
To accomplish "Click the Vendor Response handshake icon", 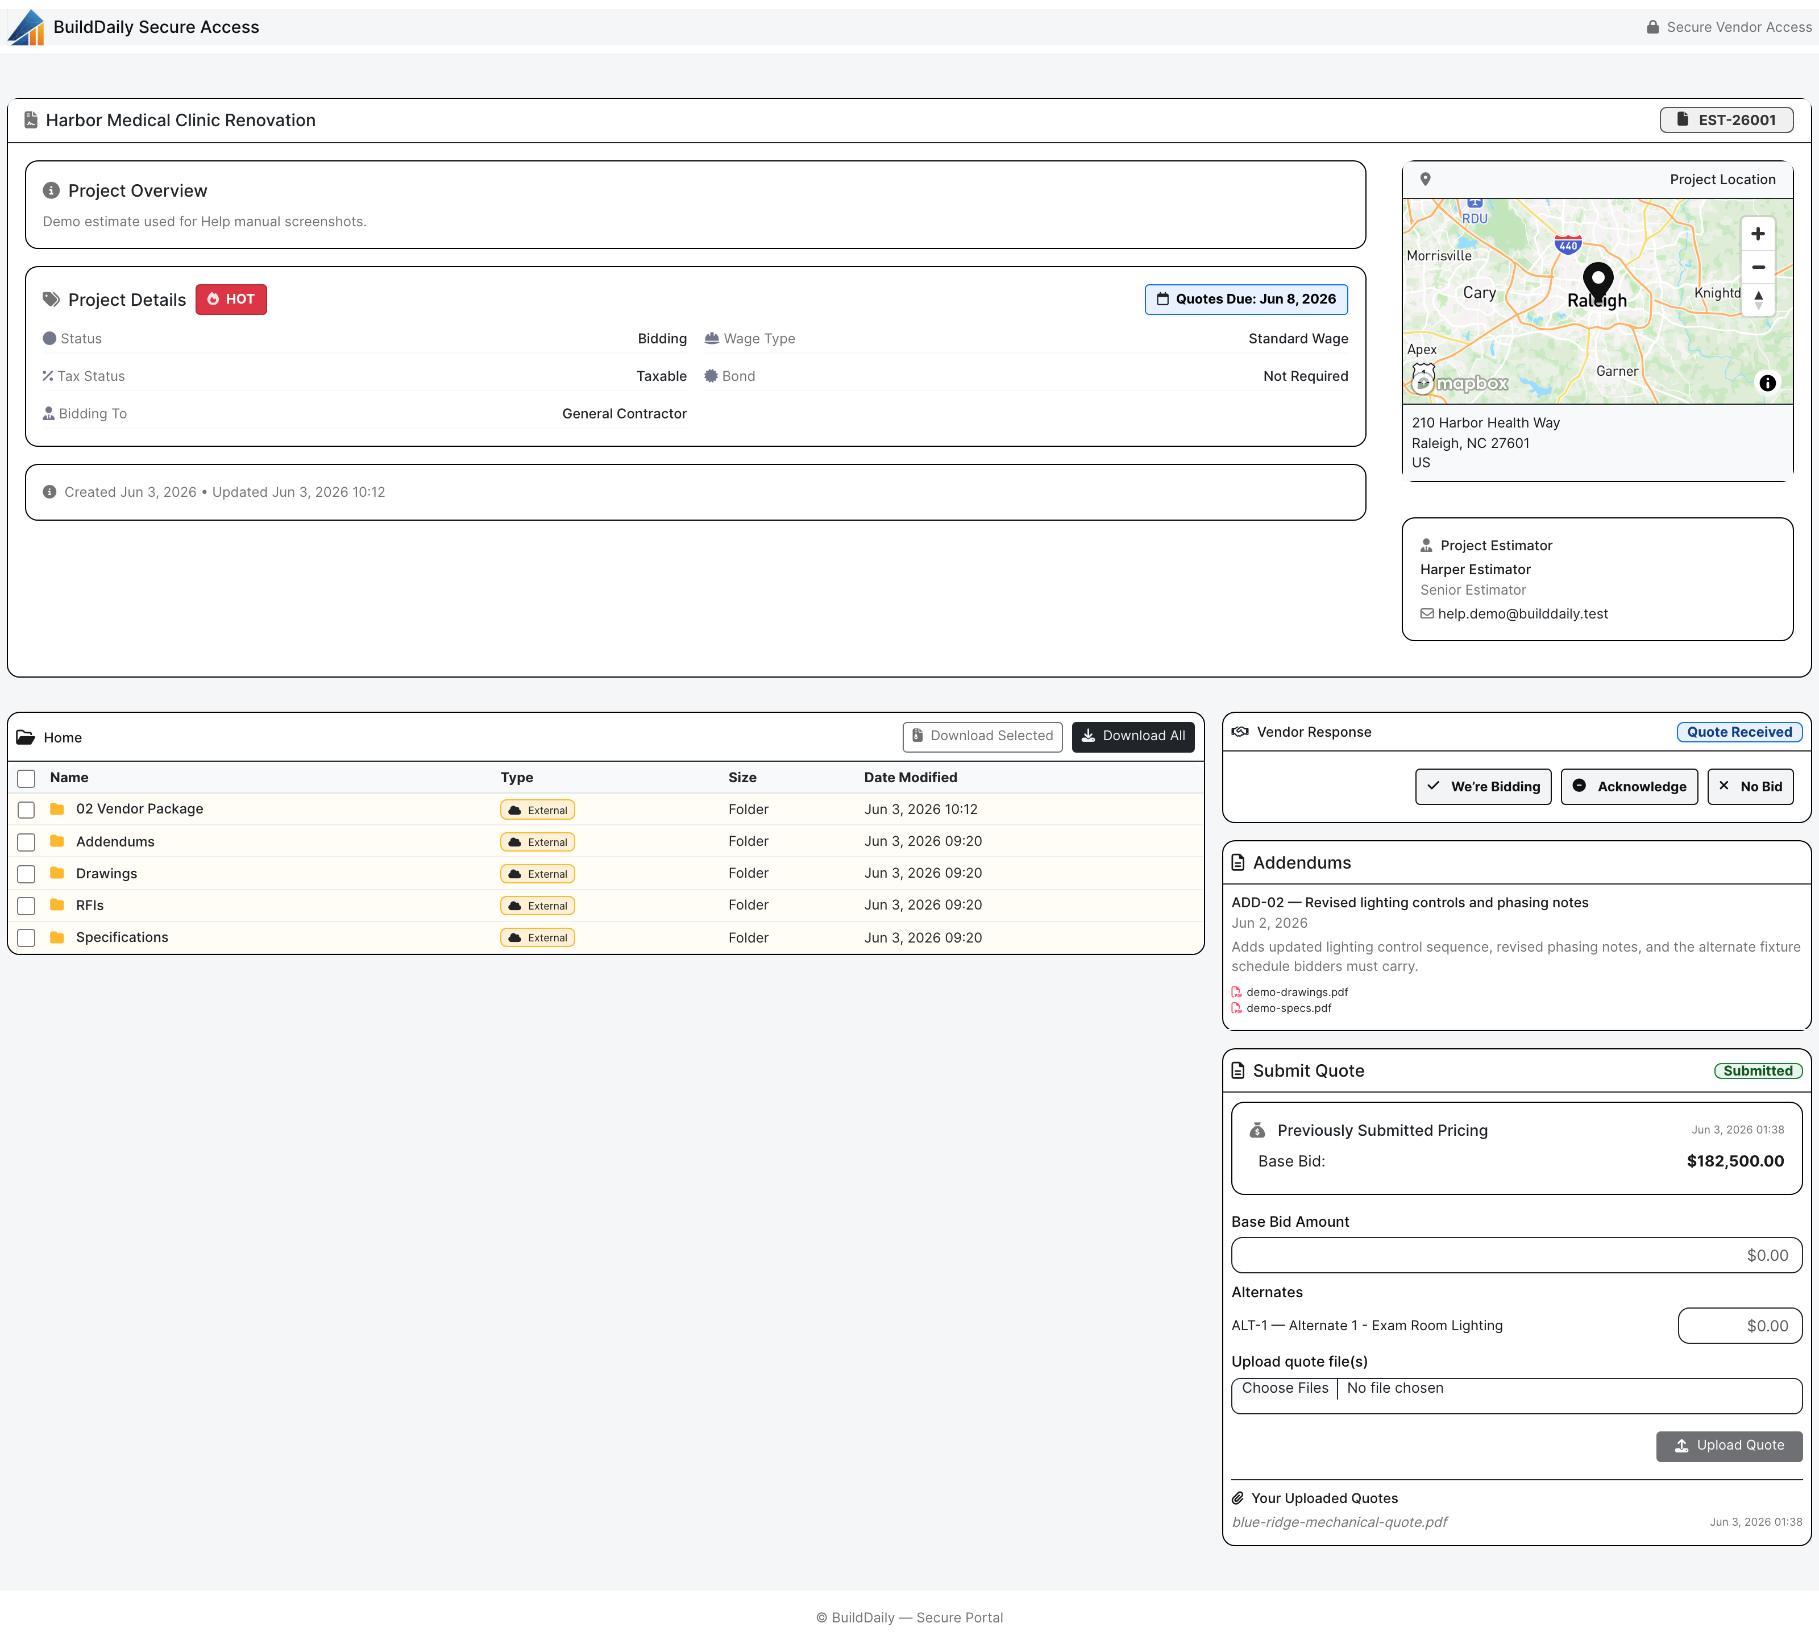I will pos(1240,732).
